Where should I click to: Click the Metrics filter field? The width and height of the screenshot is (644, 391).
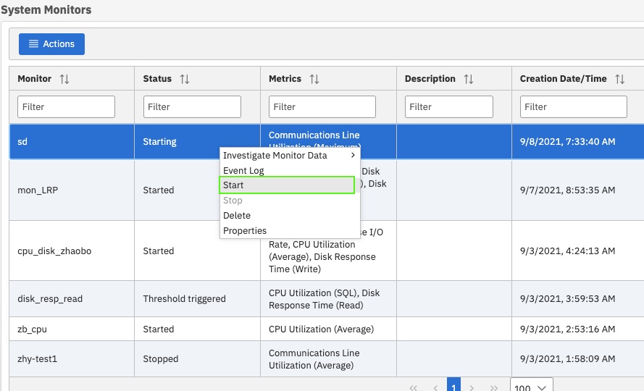pyautogui.click(x=322, y=106)
